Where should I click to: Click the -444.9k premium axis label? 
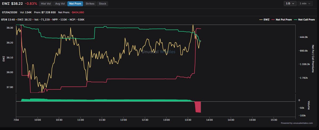(x=303, y=37)
